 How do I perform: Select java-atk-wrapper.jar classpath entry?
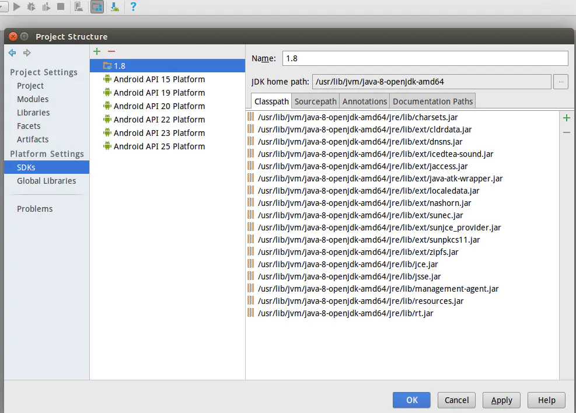click(x=402, y=178)
